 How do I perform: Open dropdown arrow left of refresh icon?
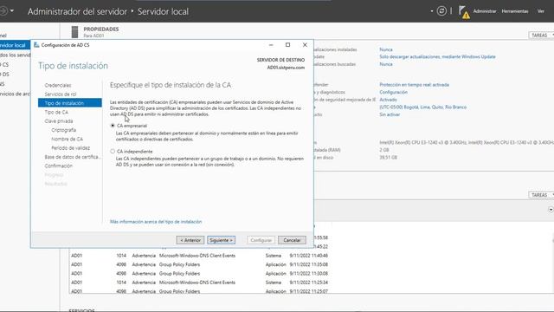pyautogui.click(x=432, y=11)
